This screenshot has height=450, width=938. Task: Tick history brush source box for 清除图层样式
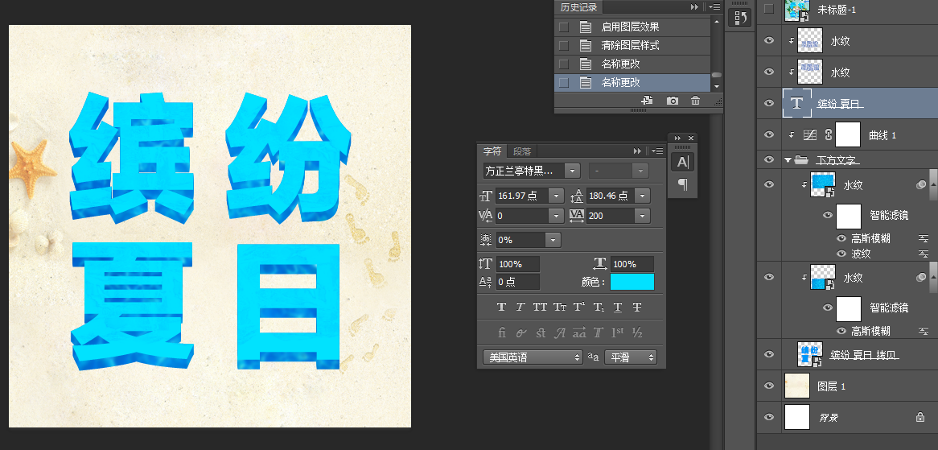[563, 45]
